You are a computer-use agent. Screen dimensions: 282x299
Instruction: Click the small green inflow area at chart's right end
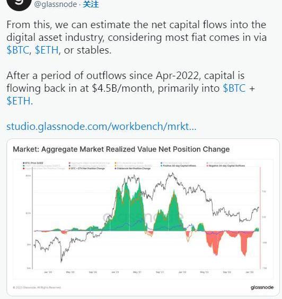257,230
